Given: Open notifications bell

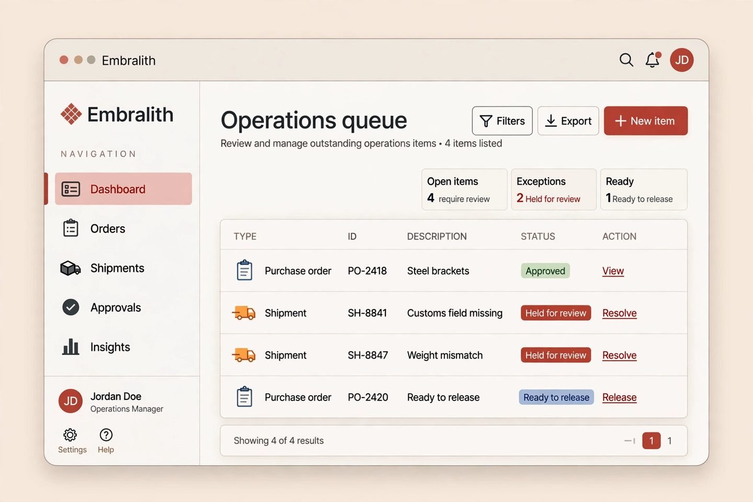Looking at the screenshot, I should [x=653, y=60].
